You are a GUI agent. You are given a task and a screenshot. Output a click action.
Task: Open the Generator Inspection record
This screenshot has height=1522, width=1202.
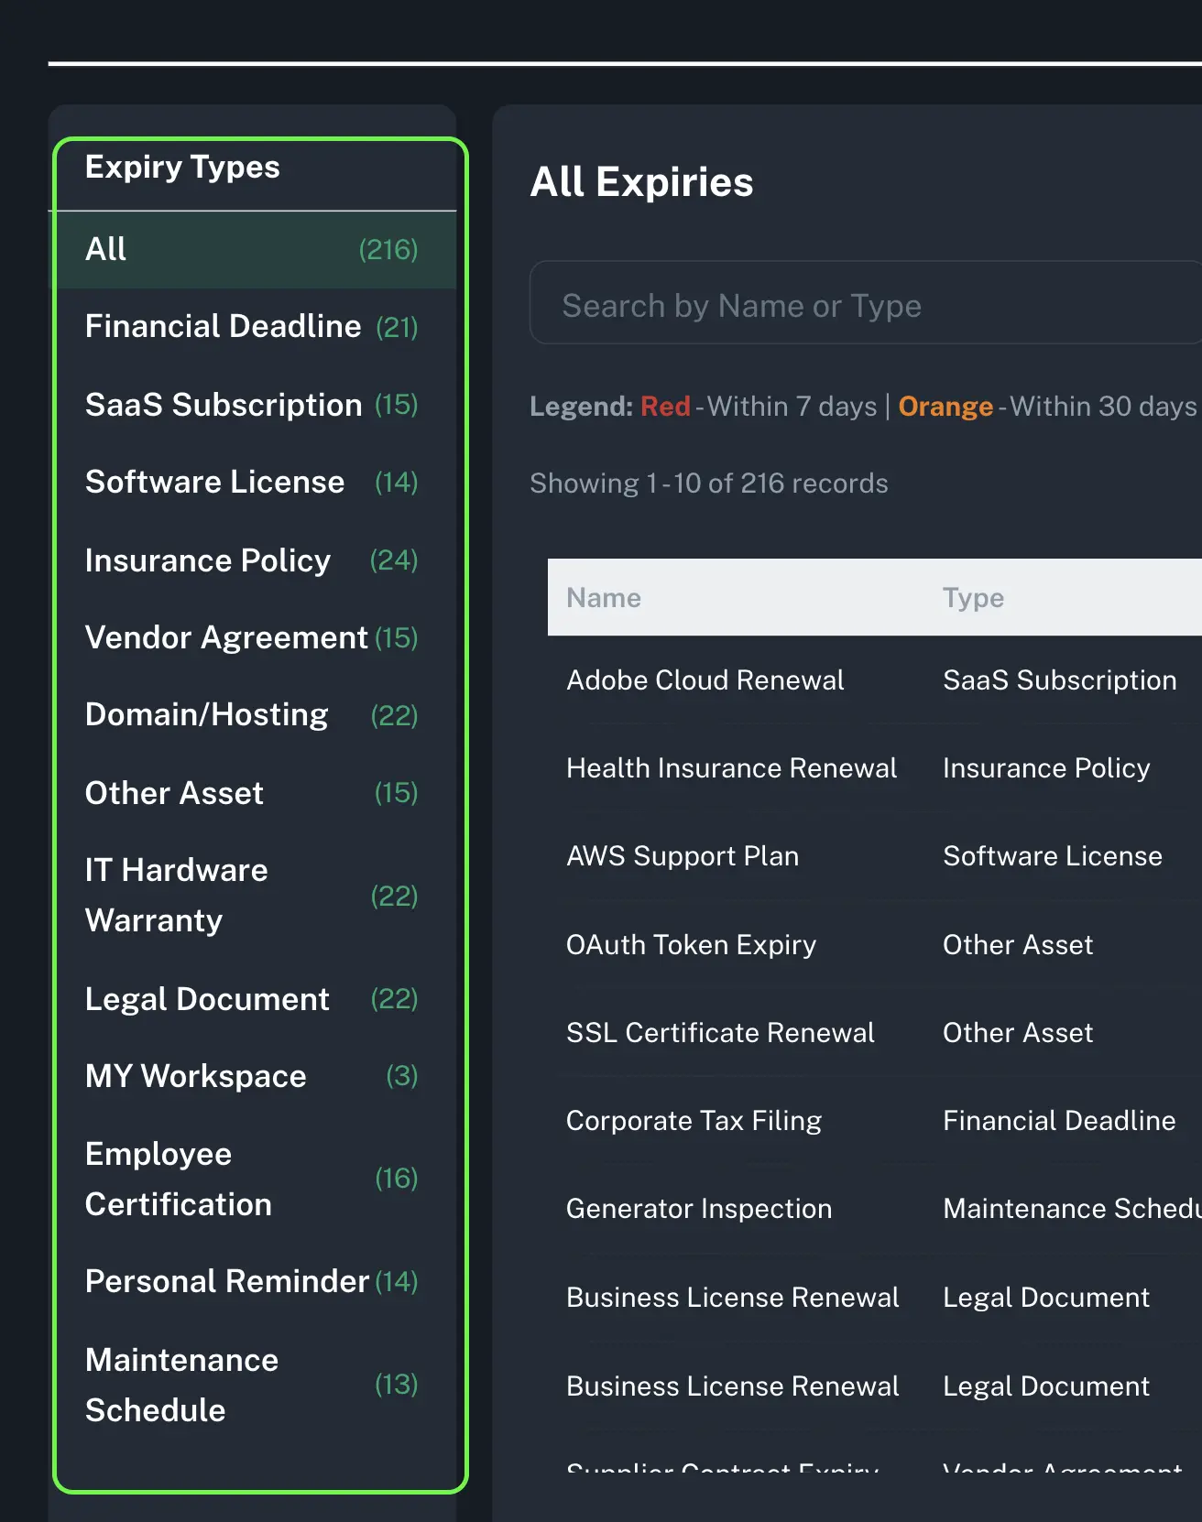699,1209
